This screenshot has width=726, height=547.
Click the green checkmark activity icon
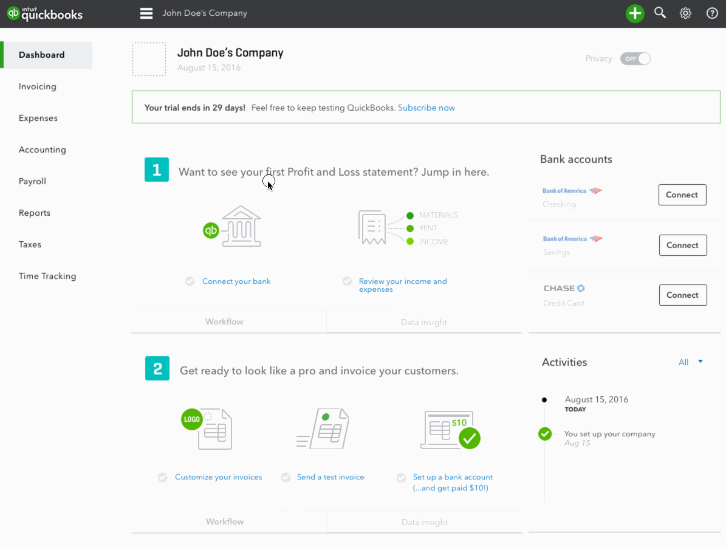[x=545, y=434]
